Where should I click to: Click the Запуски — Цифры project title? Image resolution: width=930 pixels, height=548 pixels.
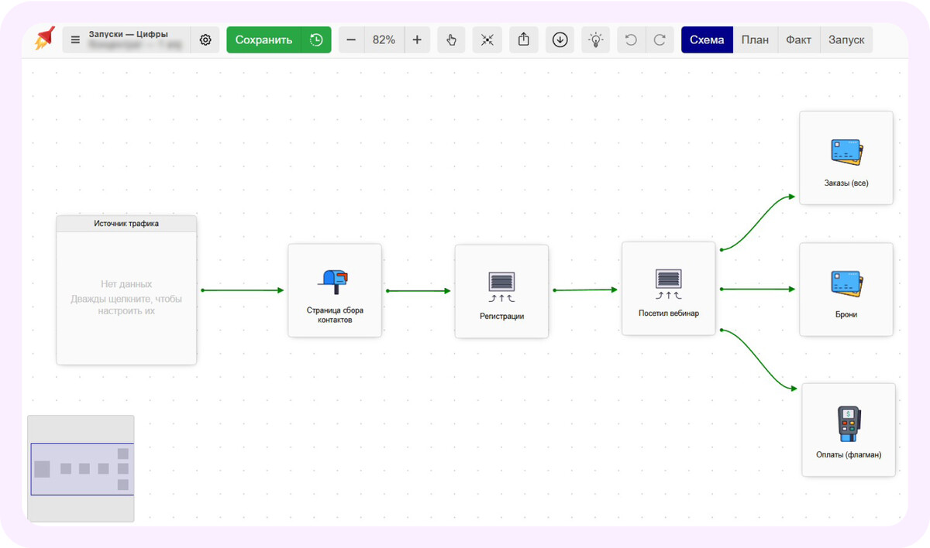[128, 34]
